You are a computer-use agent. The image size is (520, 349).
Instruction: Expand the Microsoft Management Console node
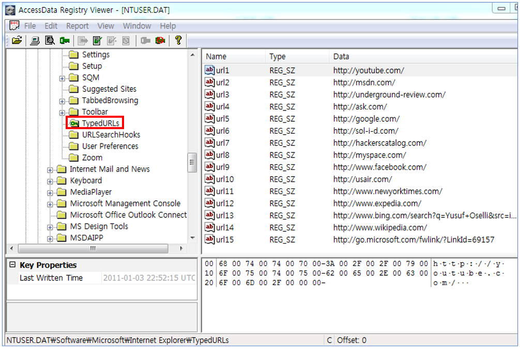50,204
